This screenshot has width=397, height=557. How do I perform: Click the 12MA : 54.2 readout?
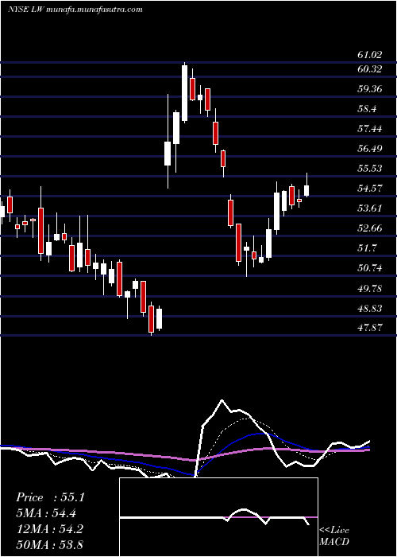click(x=49, y=529)
